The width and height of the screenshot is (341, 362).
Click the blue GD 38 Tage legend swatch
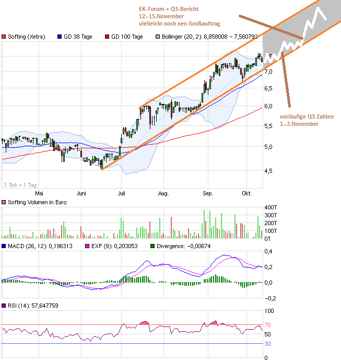[x=60, y=37]
